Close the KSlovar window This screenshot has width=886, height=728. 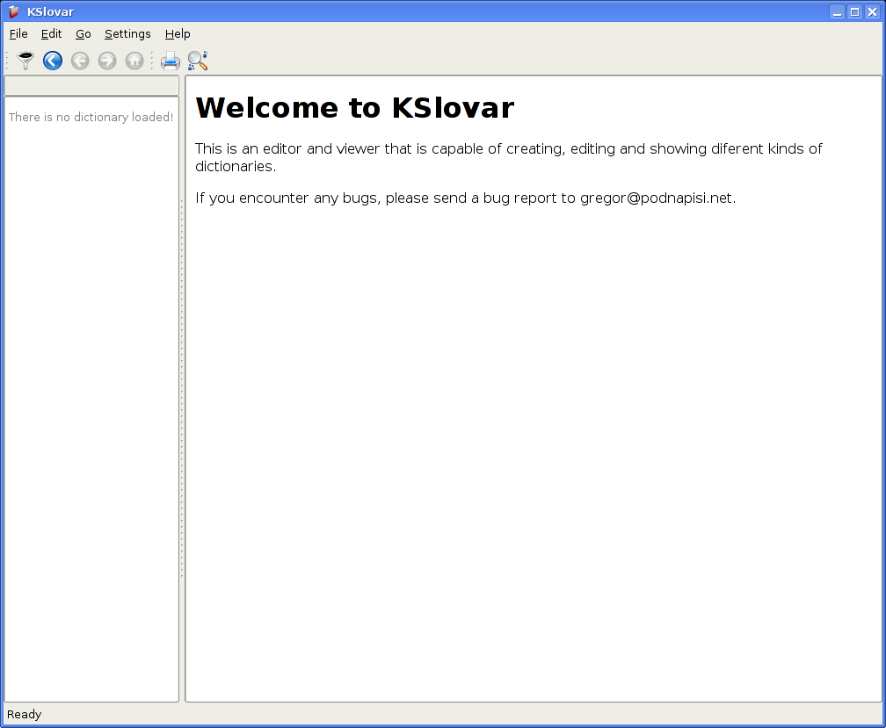coord(873,11)
